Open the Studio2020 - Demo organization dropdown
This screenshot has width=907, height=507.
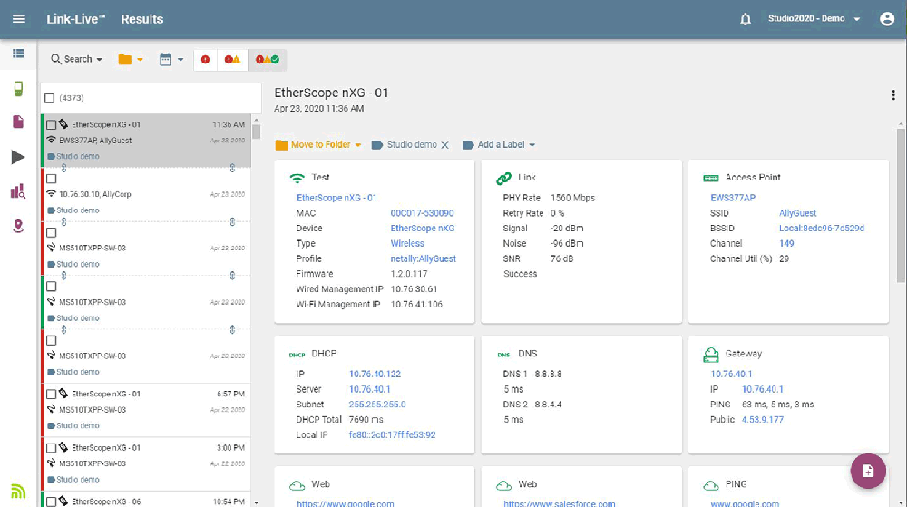coord(814,18)
